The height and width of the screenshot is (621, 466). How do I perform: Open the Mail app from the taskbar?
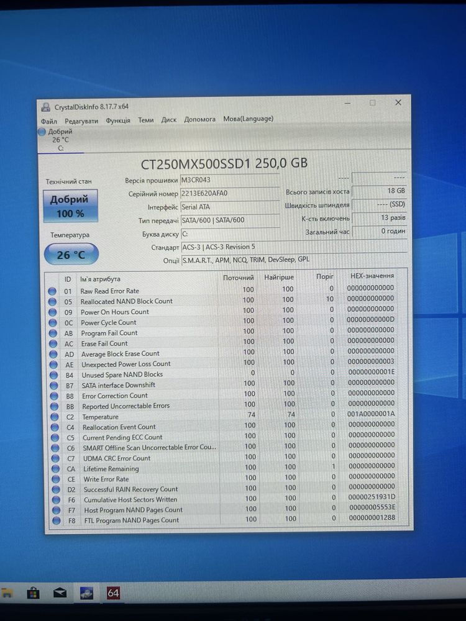click(x=60, y=593)
